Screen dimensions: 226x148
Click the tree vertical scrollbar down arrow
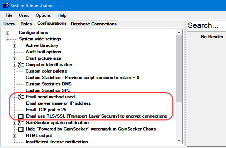point(179,142)
